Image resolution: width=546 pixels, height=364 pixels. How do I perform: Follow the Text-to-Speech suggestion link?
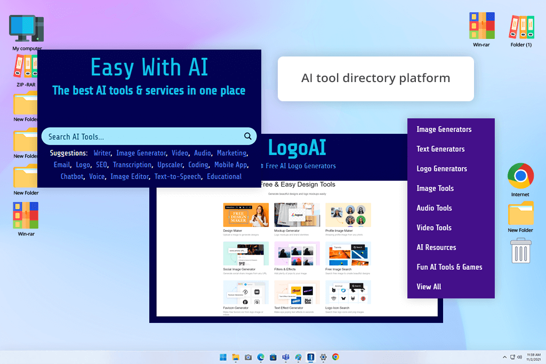(178, 176)
